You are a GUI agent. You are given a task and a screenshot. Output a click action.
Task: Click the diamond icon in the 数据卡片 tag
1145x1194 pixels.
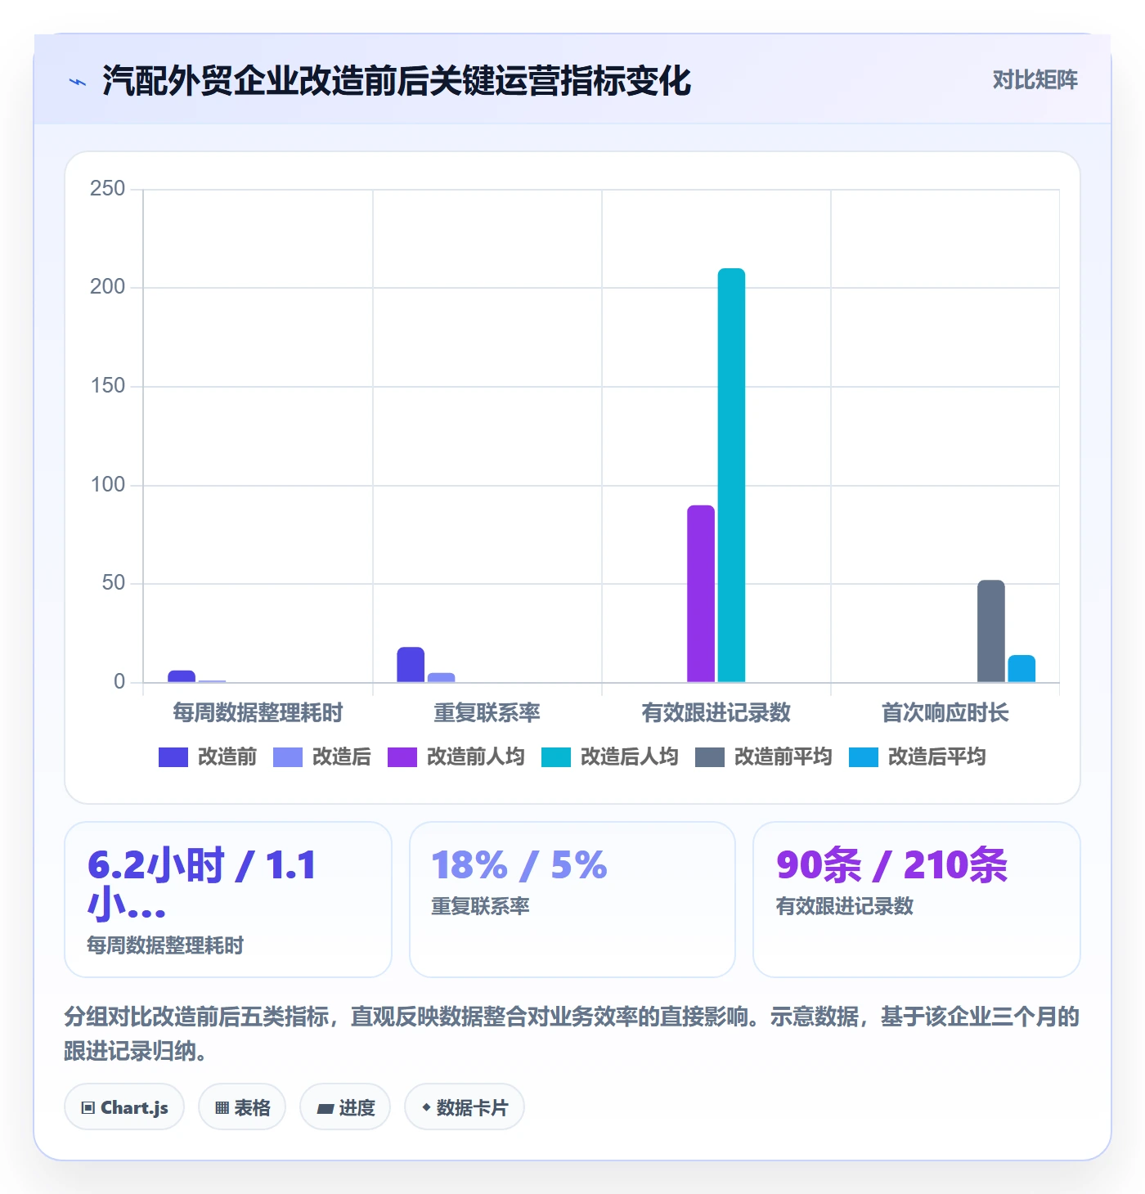point(426,1107)
